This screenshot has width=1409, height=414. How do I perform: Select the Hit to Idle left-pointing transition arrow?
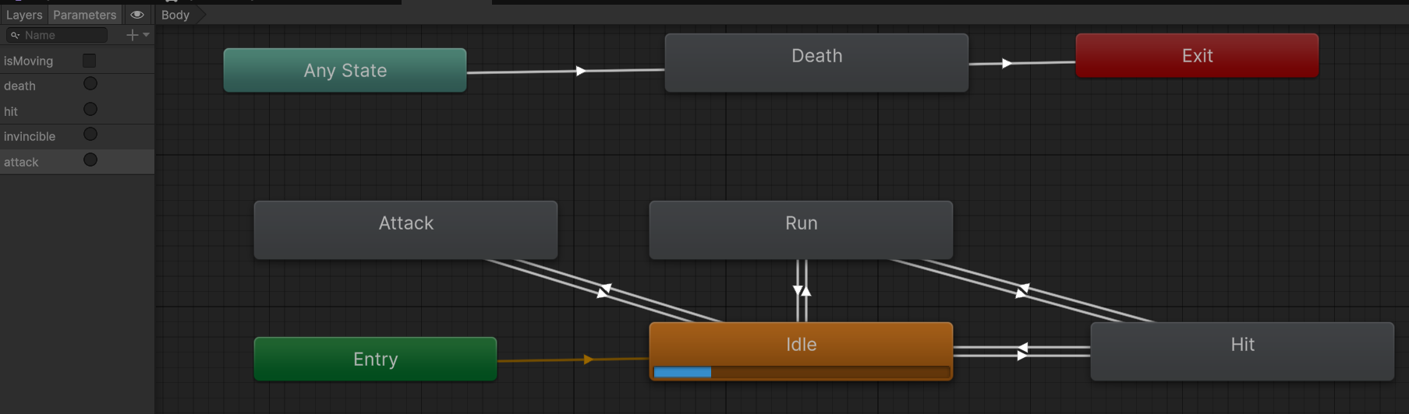tap(1022, 347)
